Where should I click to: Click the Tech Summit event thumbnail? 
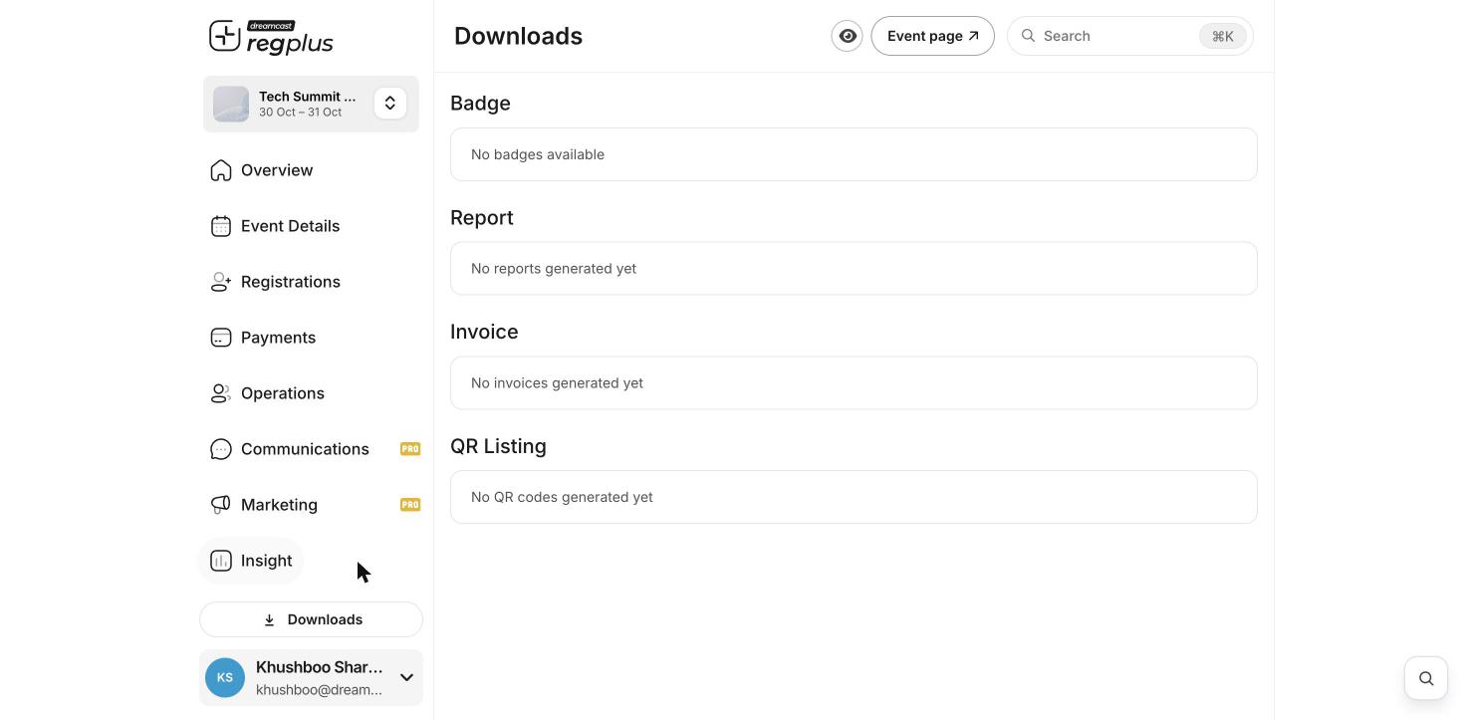pos(231,104)
